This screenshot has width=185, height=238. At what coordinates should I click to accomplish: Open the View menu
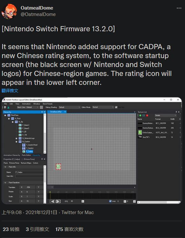[x=18, y=104]
